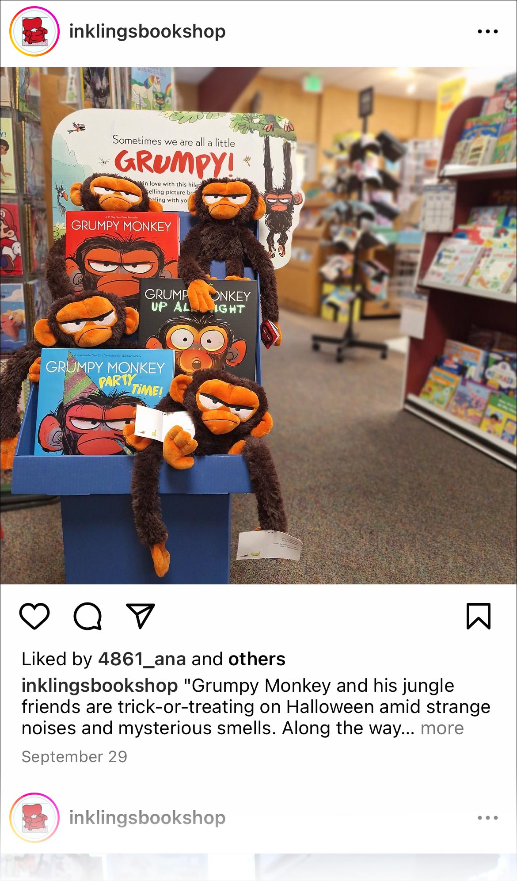Open 4861_ana's profile from likes line
Image resolution: width=517 pixels, height=881 pixels.
142,659
